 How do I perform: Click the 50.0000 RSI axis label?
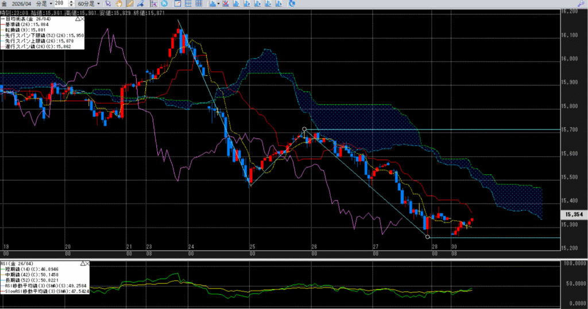[x=575, y=284]
